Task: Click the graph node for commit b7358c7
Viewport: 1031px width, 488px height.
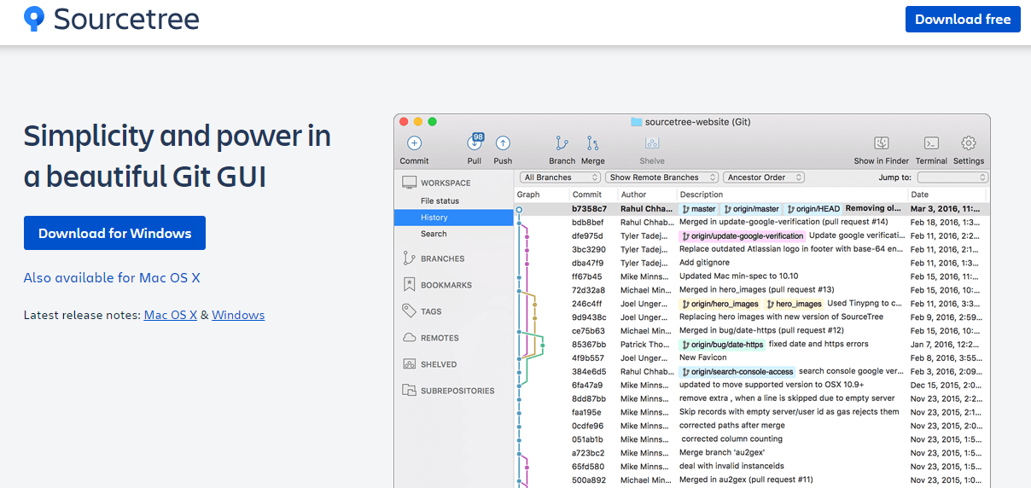Action: [519, 208]
